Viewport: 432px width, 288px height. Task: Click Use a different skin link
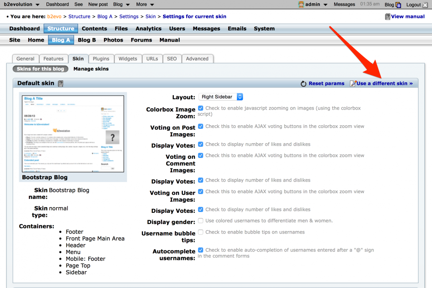pyautogui.click(x=384, y=84)
